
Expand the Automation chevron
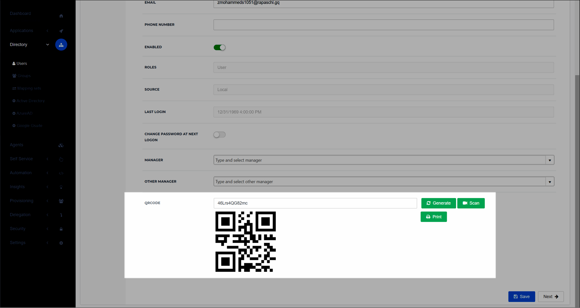pyautogui.click(x=47, y=173)
